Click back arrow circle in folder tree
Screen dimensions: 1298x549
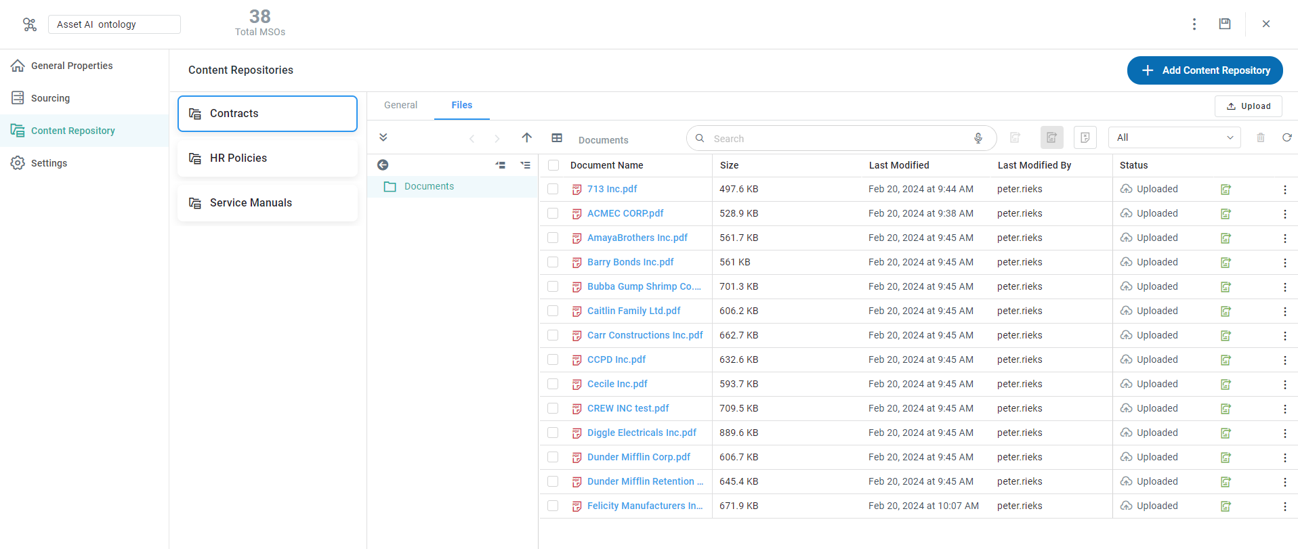point(383,164)
